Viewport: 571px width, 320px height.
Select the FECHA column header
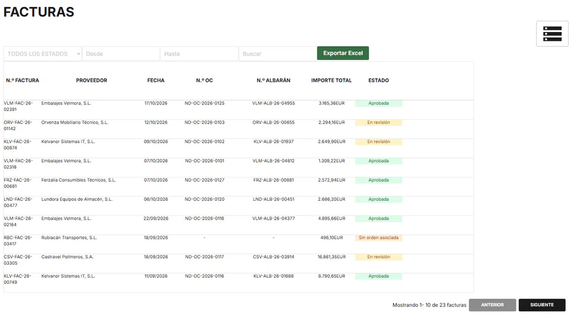coord(156,80)
